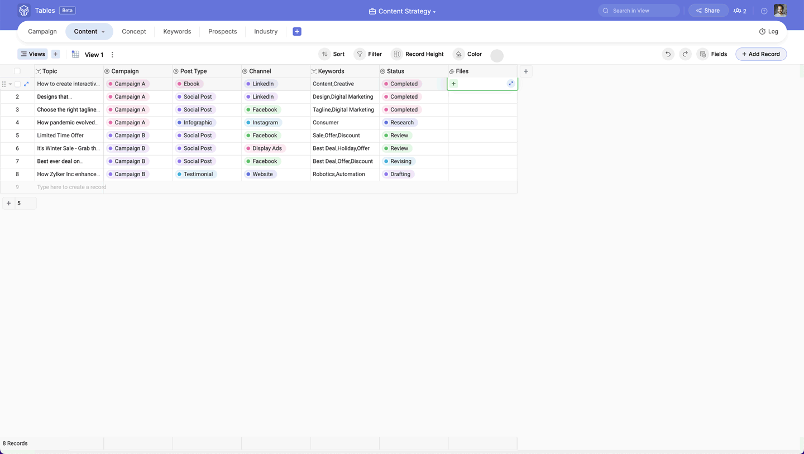Expand the selected Files cell
Image resolution: width=804 pixels, height=454 pixels.
(x=511, y=84)
